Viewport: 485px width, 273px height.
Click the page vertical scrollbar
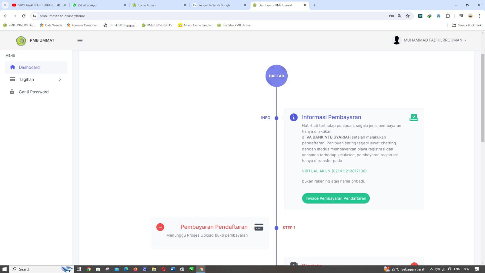(x=483, y=98)
